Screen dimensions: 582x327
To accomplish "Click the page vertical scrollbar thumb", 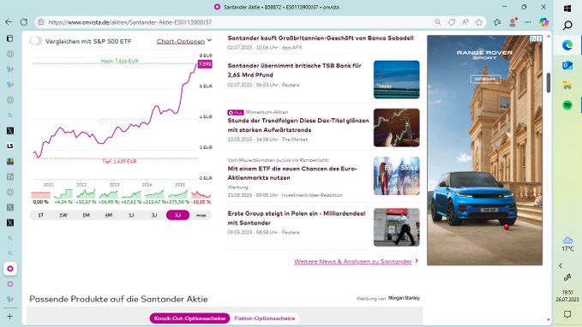I will point(549,83).
